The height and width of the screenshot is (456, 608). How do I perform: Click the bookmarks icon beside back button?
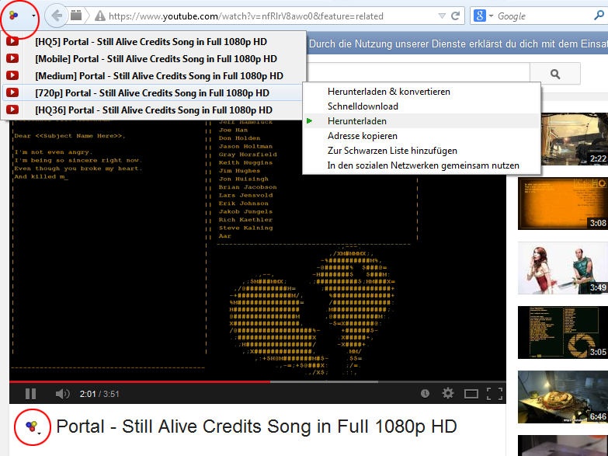coord(76,16)
